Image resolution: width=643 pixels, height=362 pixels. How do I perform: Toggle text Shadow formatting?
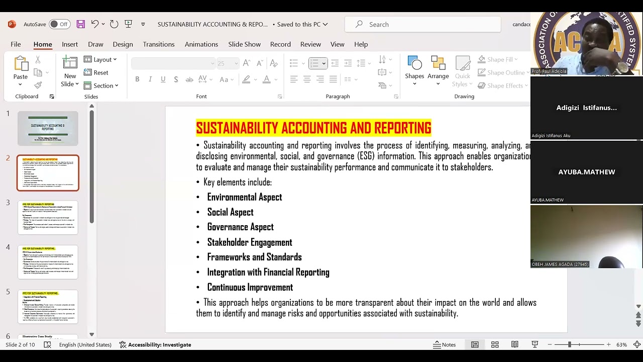coord(176,79)
